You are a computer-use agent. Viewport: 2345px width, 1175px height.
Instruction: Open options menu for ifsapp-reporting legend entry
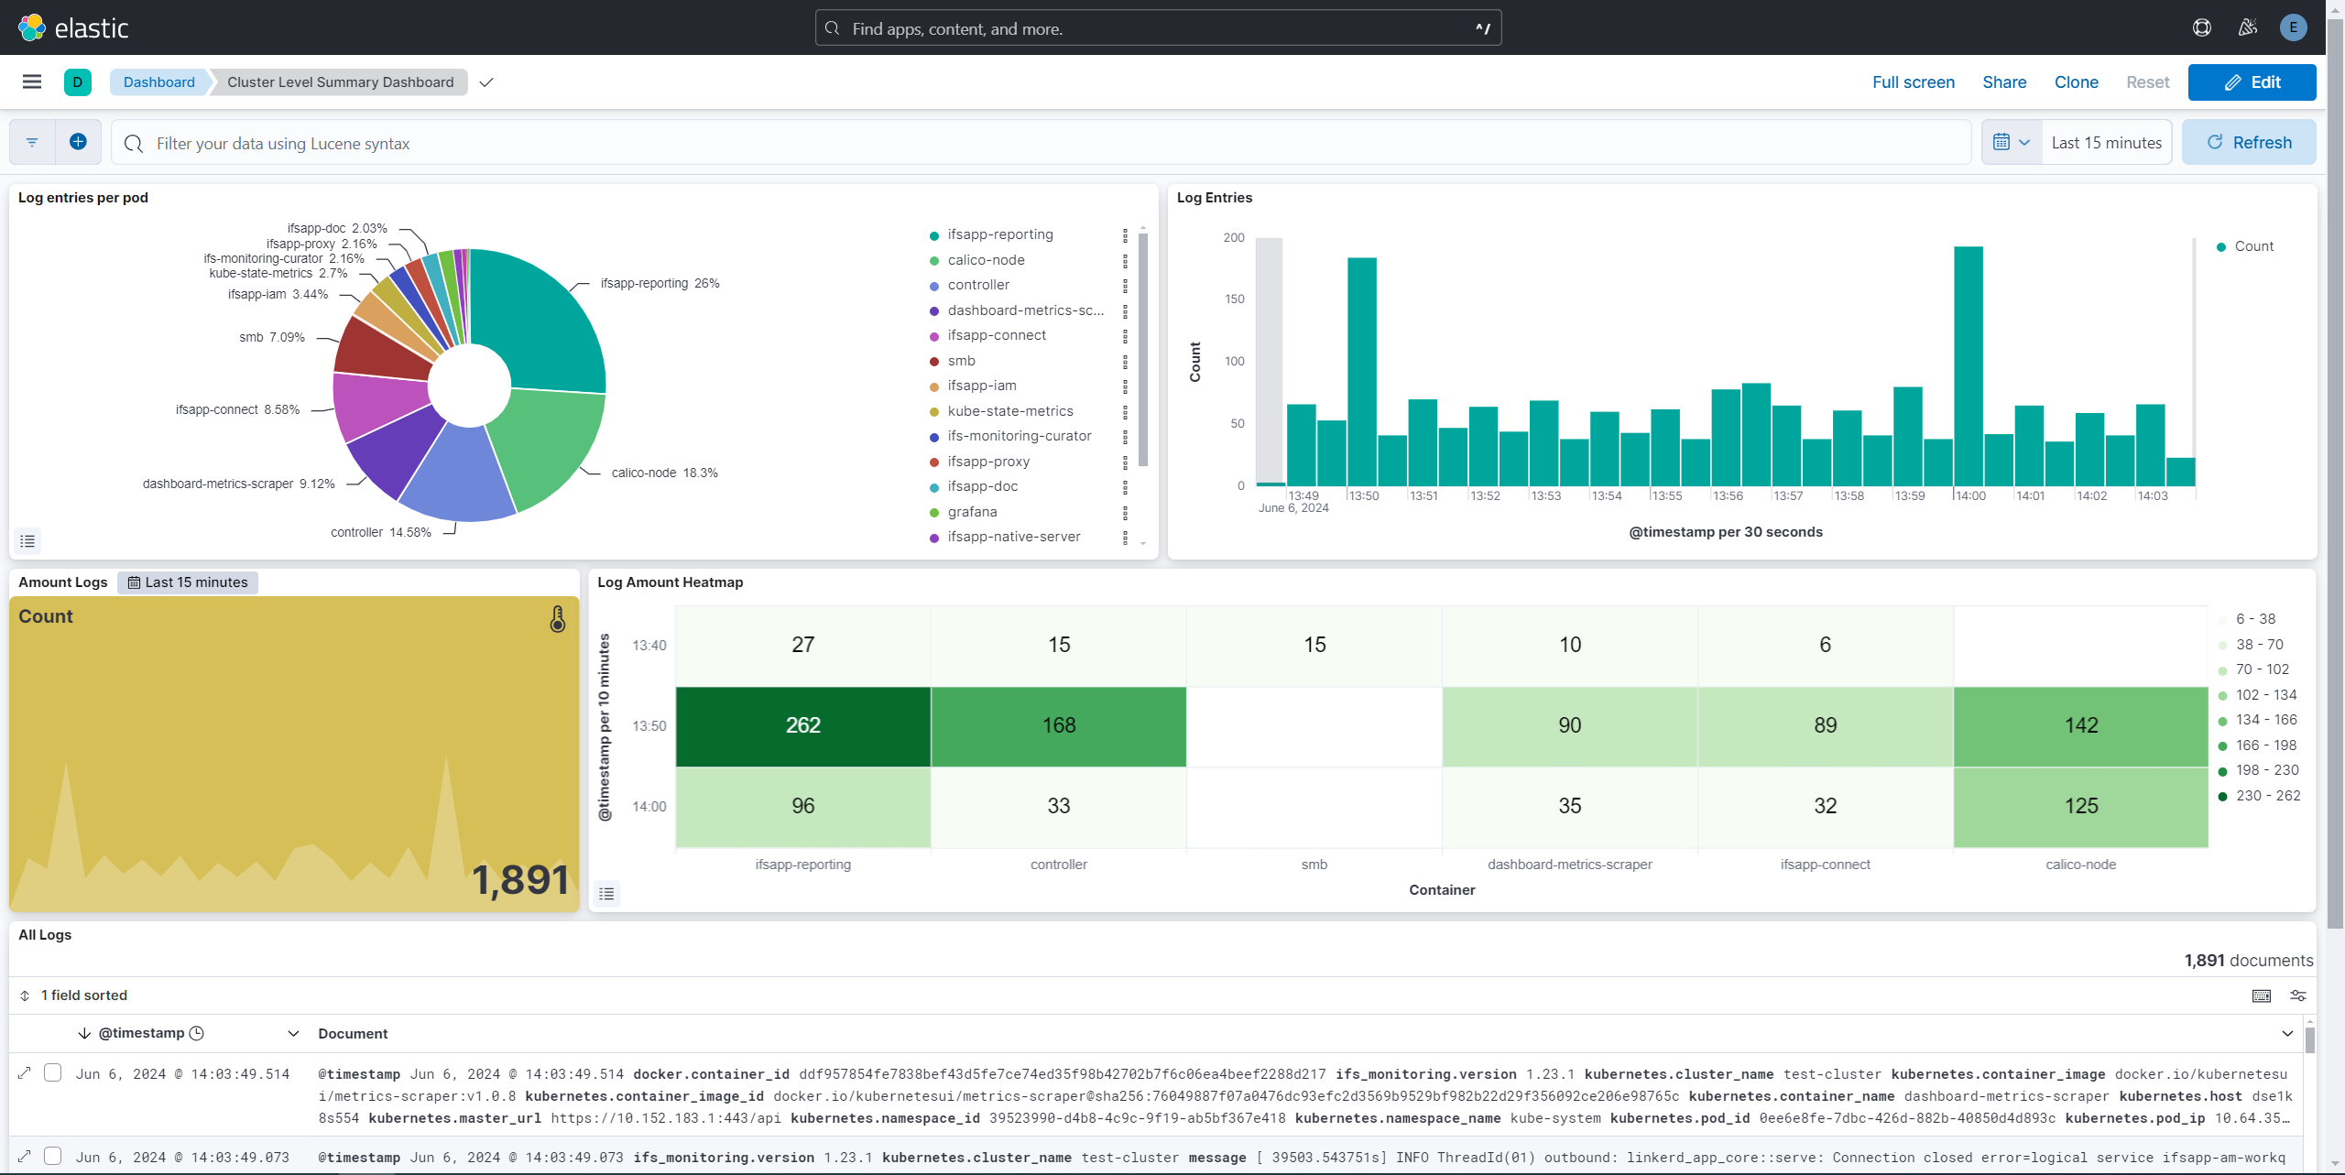pos(1126,234)
